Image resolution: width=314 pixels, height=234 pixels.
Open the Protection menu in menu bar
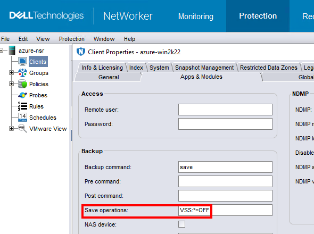coord(72,39)
